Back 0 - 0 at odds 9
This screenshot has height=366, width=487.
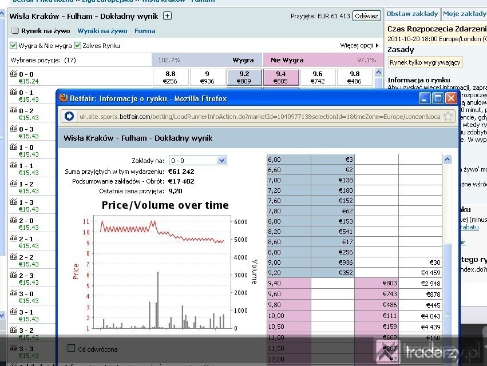(208, 77)
